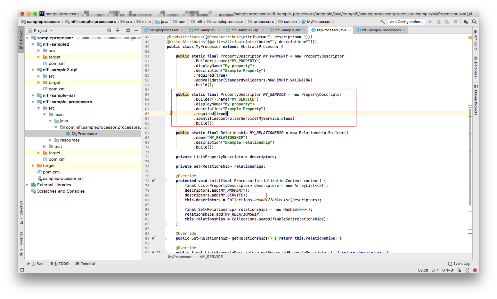This screenshot has width=497, height=299.
Task: Open the 4: Run tool window
Action: 35,264
